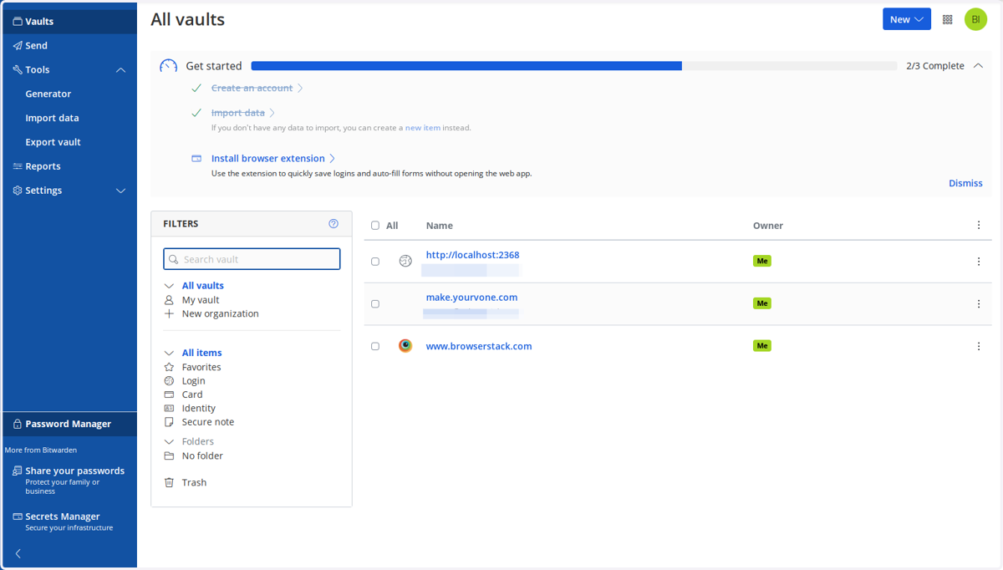The width and height of the screenshot is (1003, 570).
Task: Click the crossed-out Import data link
Action: tap(238, 113)
